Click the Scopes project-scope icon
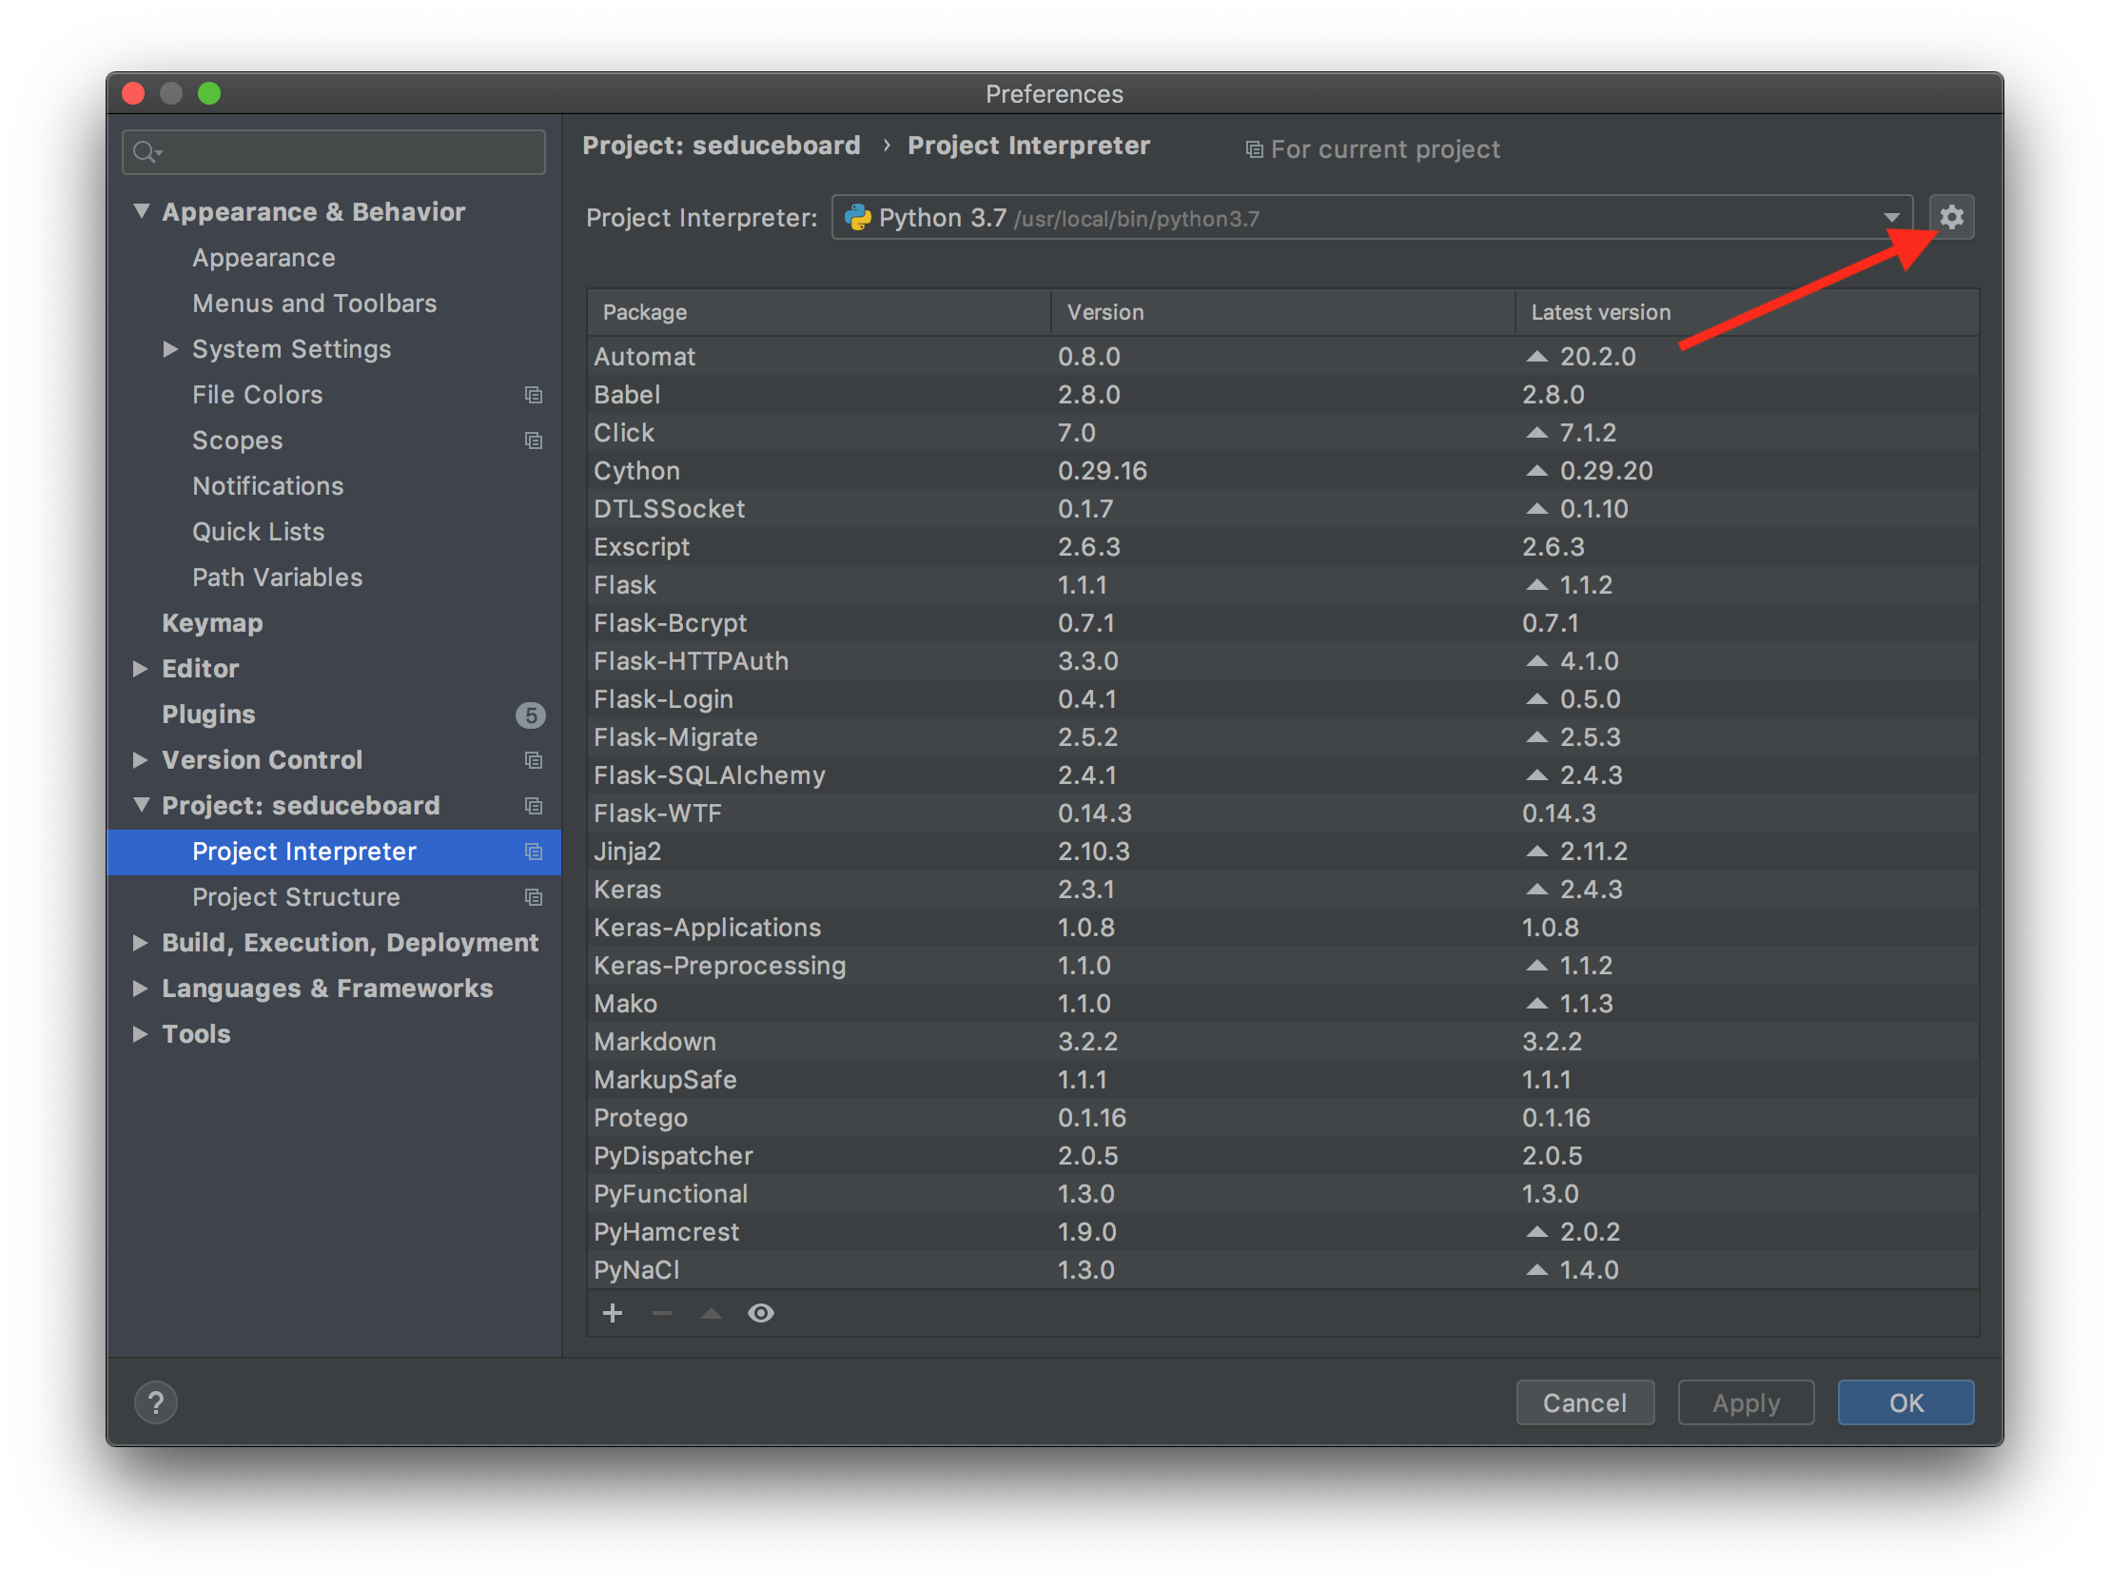This screenshot has height=1587, width=2110. [x=534, y=441]
